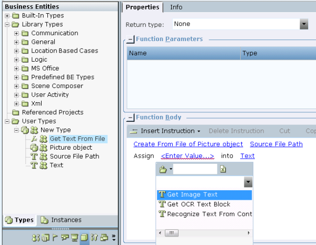
Task: Click the User Types folder icon
Action: pyautogui.click(x=15, y=121)
